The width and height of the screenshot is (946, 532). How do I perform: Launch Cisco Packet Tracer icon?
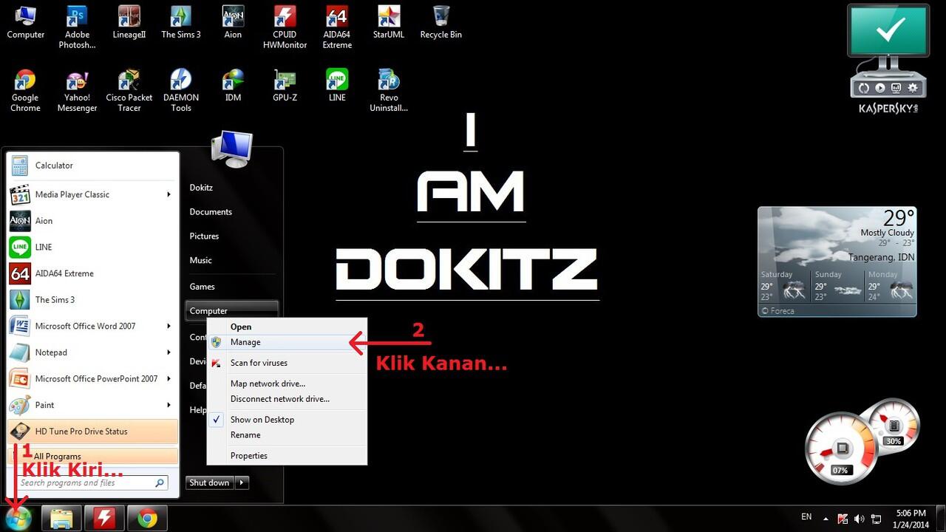click(129, 90)
